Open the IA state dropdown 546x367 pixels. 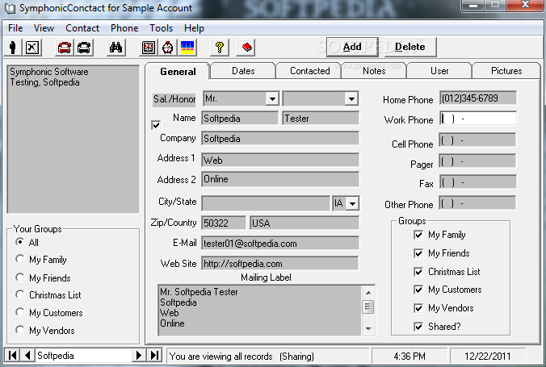(x=353, y=203)
